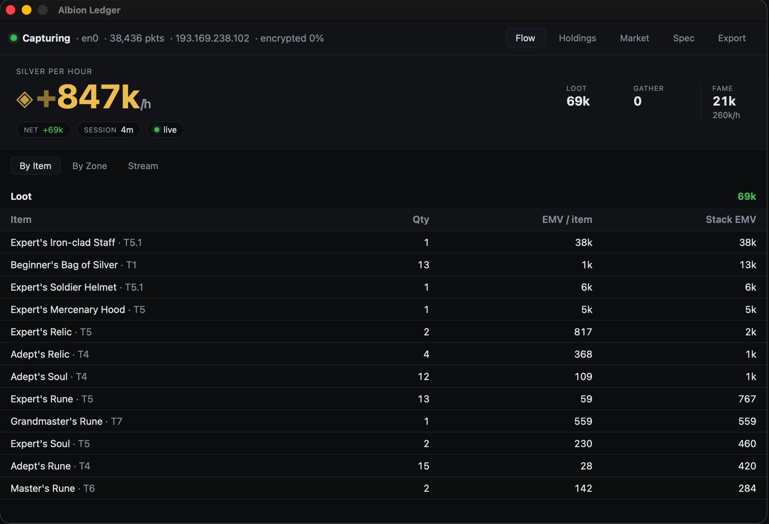This screenshot has width=769, height=524.
Task: Click the 38,436 pkts packet count
Action: tap(136, 38)
